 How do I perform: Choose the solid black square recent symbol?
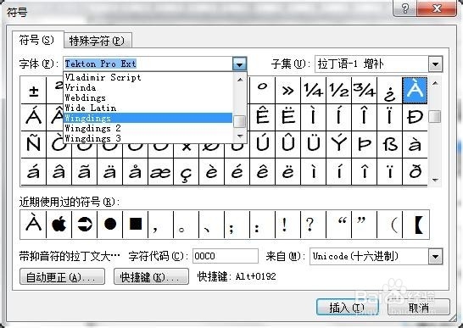click(x=135, y=225)
